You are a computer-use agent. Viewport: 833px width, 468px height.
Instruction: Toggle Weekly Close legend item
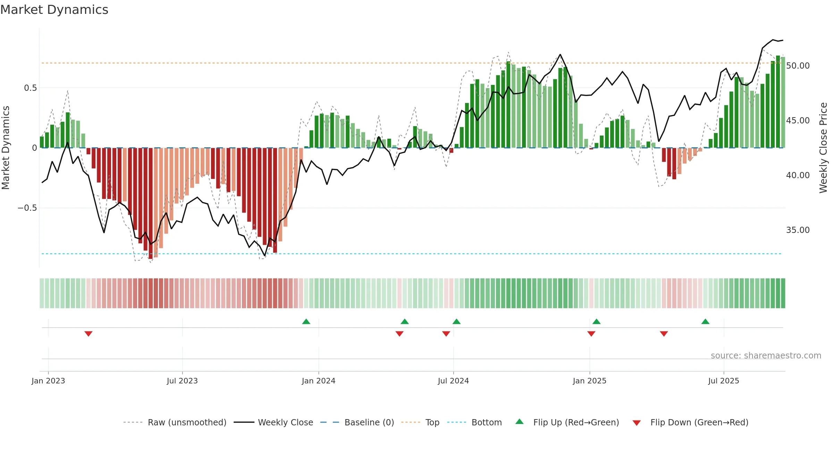pyautogui.click(x=274, y=422)
